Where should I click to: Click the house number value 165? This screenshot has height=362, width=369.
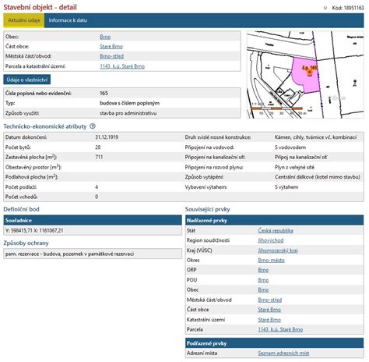[104, 93]
